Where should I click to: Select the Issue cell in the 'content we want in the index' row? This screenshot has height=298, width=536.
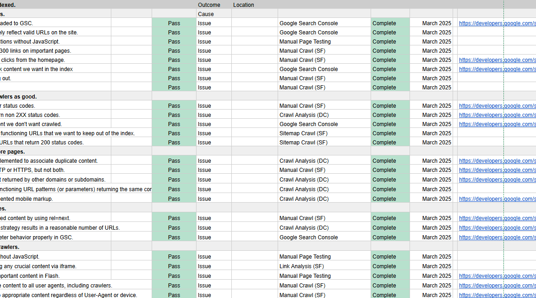[213, 69]
